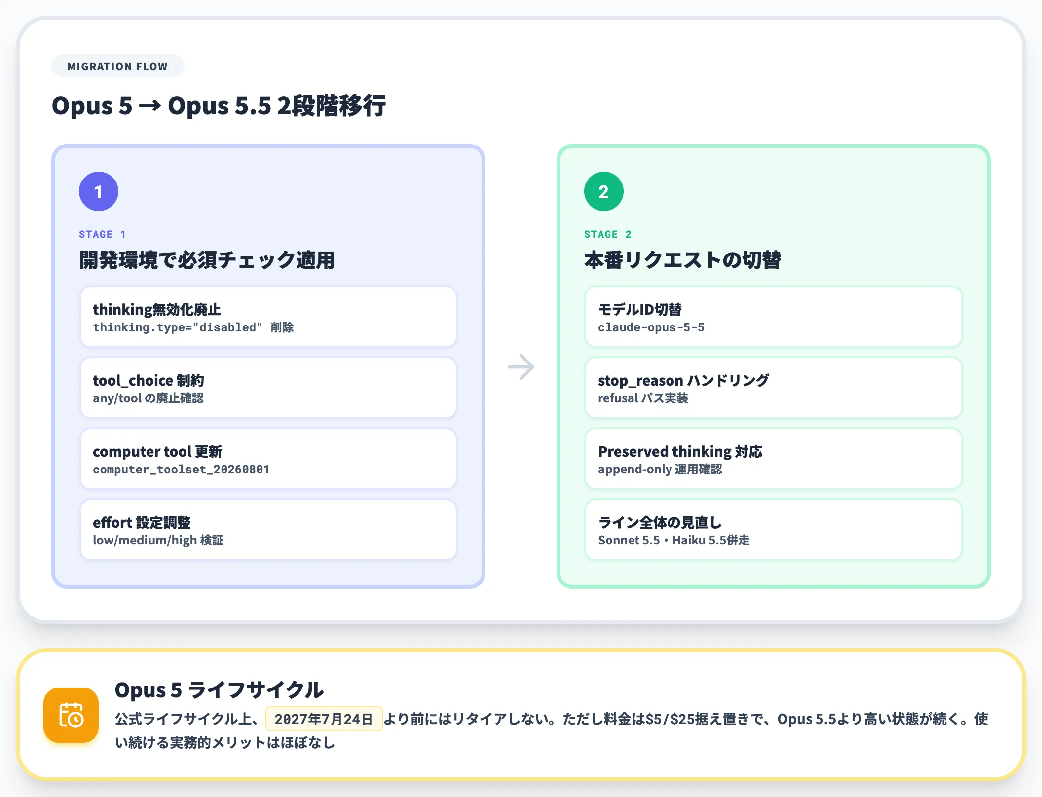Open the effort 設定調整 card
The height and width of the screenshot is (797, 1042).
coord(268,530)
